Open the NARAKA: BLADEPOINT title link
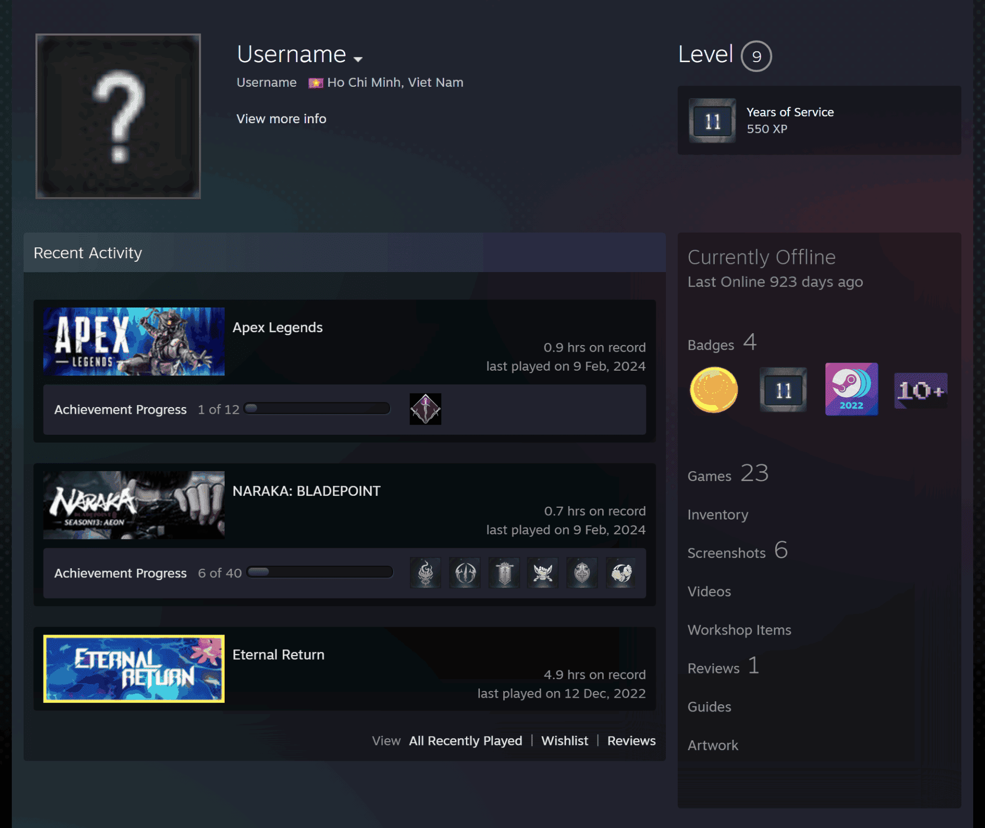The height and width of the screenshot is (828, 985). tap(306, 491)
